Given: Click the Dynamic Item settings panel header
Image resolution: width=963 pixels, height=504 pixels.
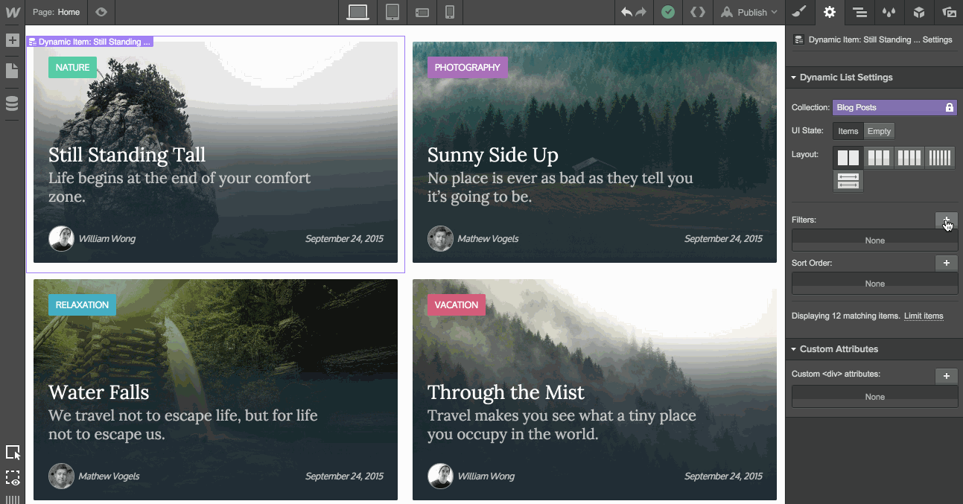Looking at the screenshot, I should tap(873, 39).
